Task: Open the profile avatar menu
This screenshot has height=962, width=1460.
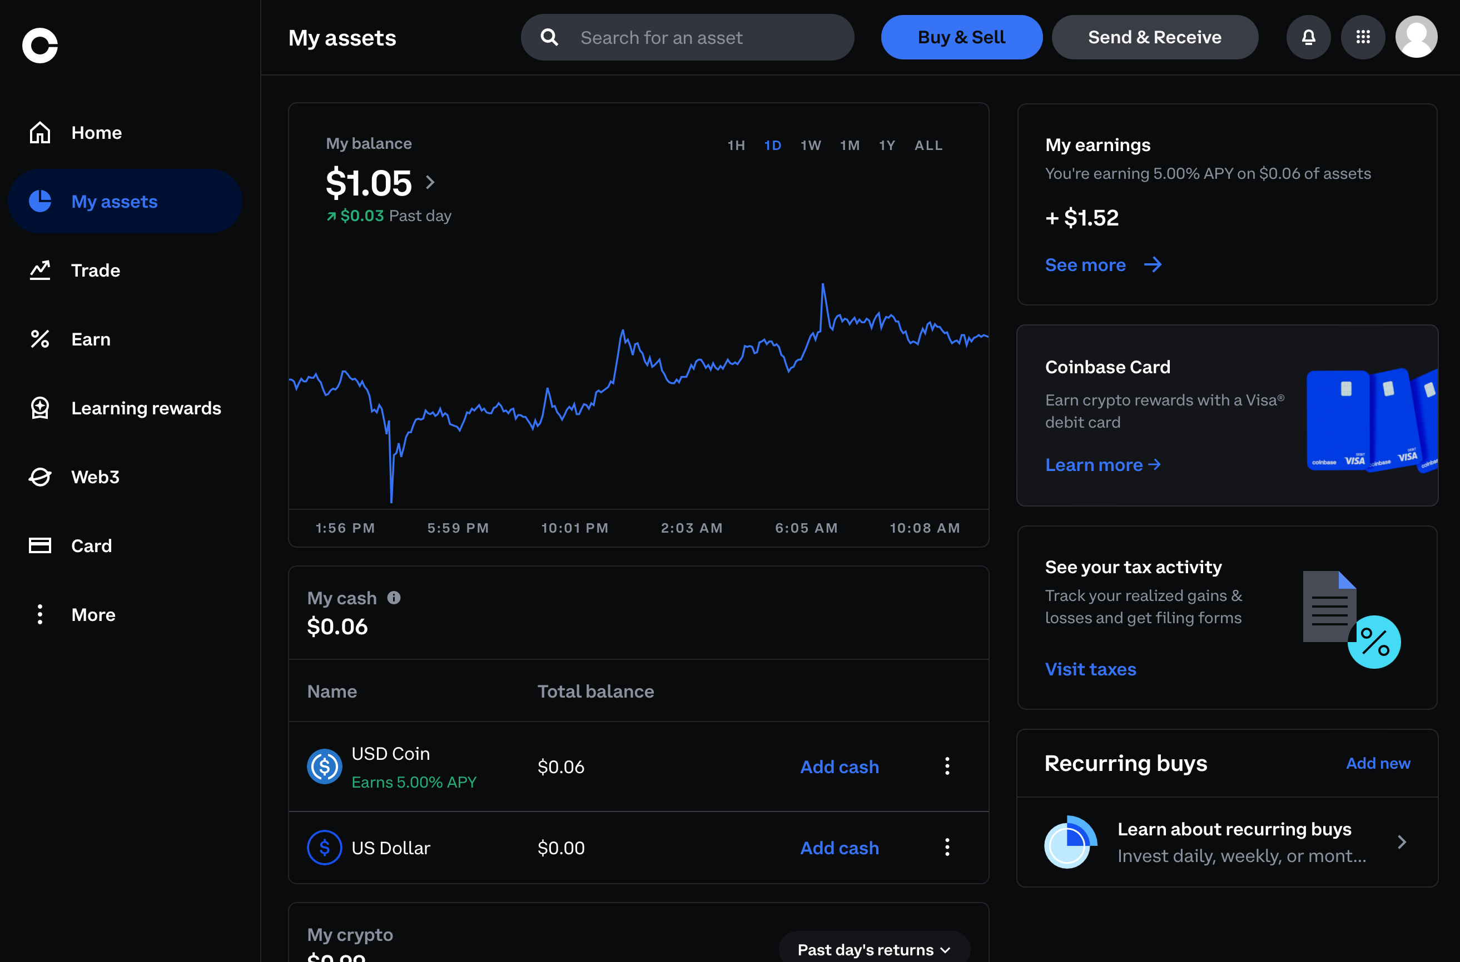Action: pyautogui.click(x=1417, y=37)
